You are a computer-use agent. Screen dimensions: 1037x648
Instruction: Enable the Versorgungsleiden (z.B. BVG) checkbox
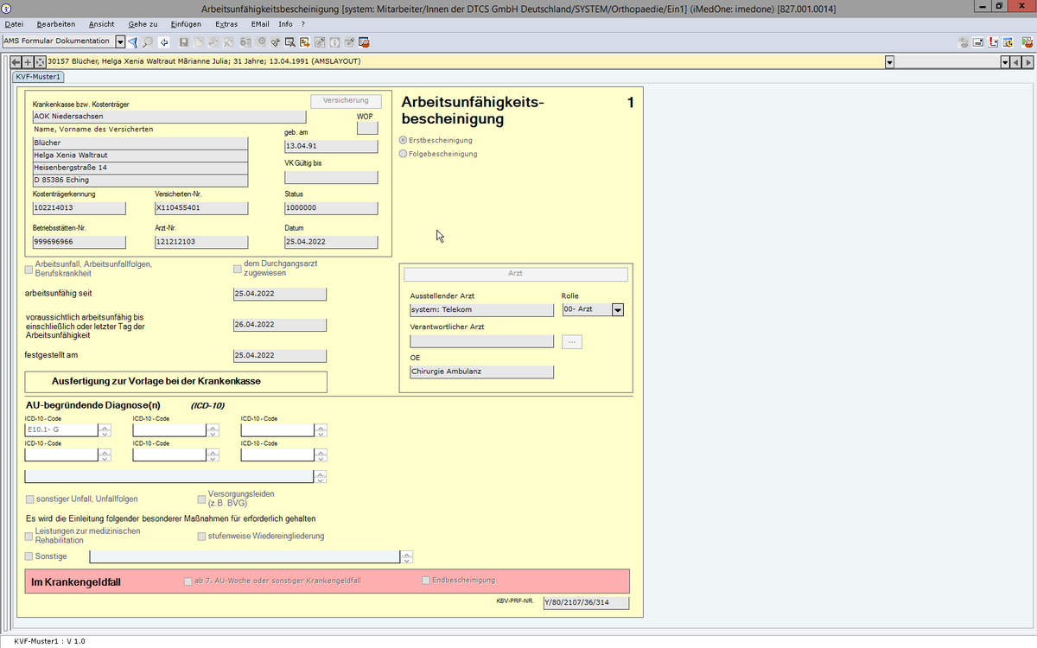pos(201,499)
